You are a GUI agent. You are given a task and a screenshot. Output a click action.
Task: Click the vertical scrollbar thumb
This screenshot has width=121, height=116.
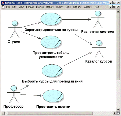(x=118, y=46)
